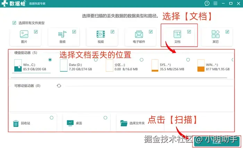243x149 pixels.
Task: Click the SYS 256 MB drive icon
Action: click(x=155, y=65)
